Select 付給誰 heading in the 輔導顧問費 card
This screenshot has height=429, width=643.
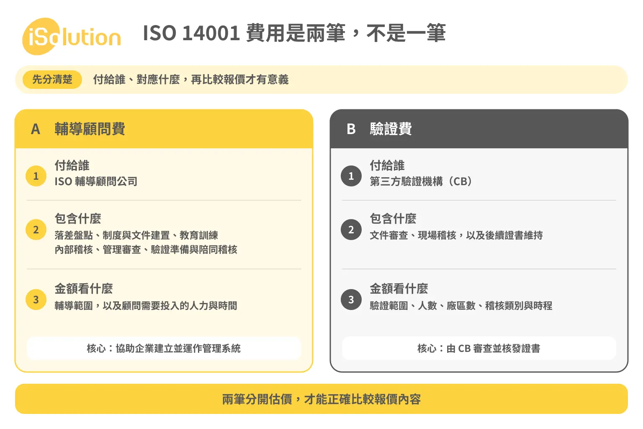72,165
